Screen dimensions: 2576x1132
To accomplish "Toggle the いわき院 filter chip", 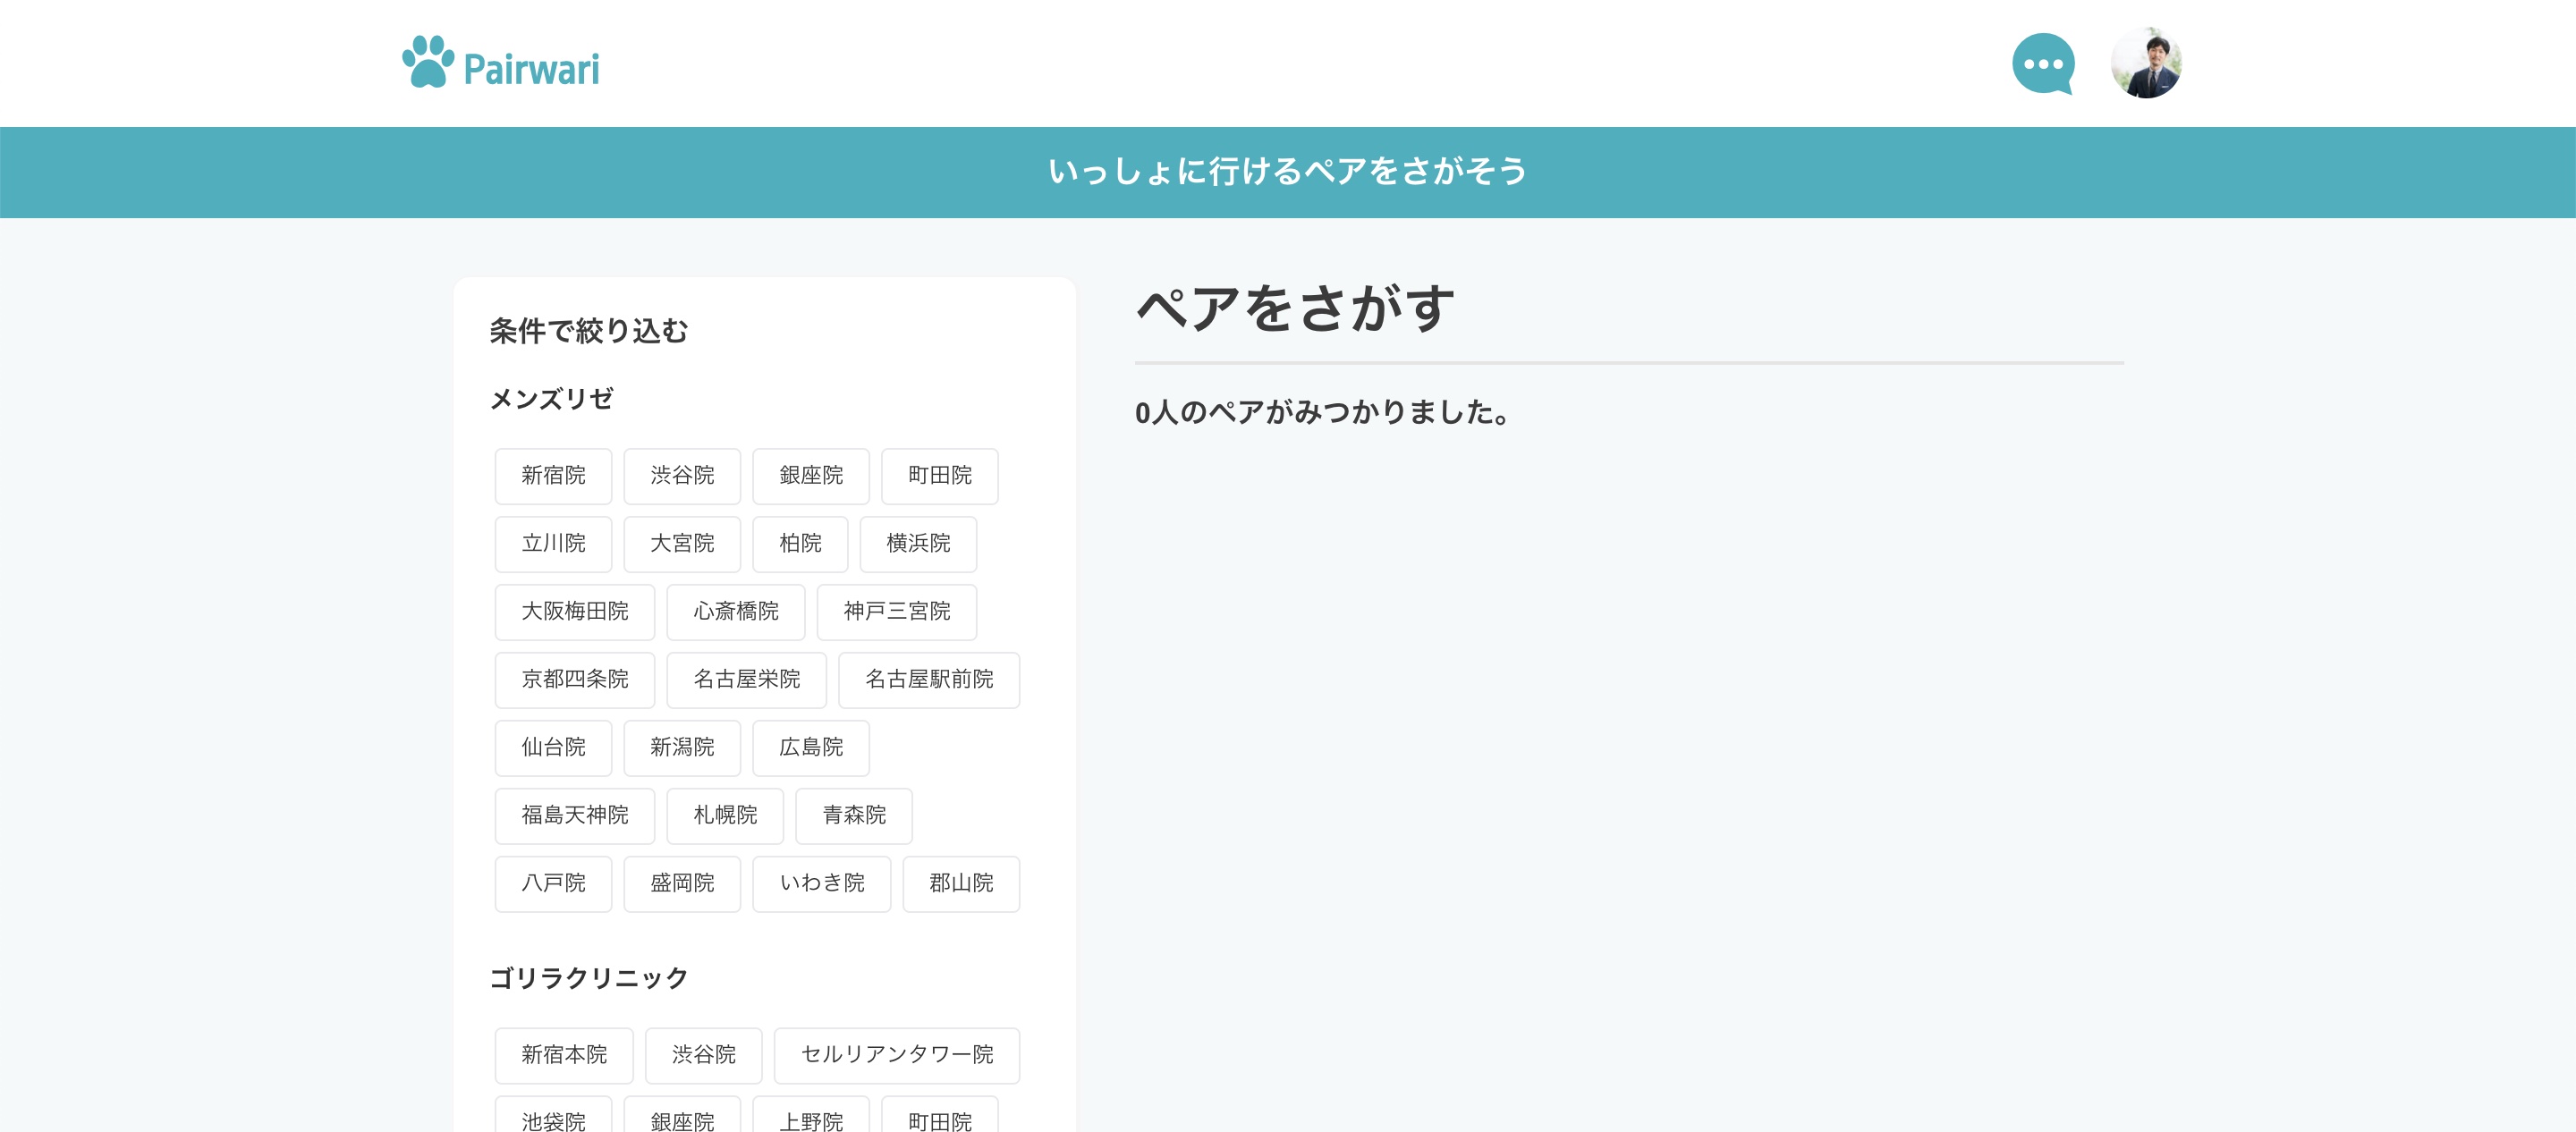I will click(x=821, y=884).
